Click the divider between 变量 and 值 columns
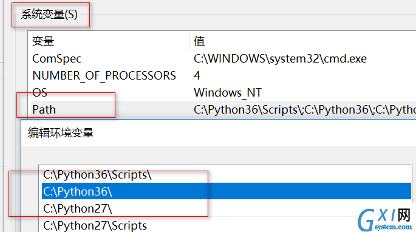416x232 pixels. pyautogui.click(x=189, y=41)
